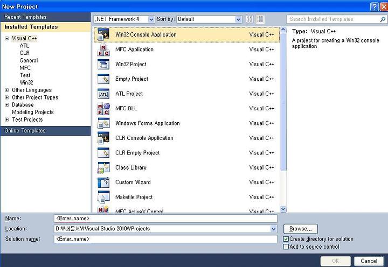Select the Custom Wizard template name
Viewport: 388px width, 267px height.
pos(133,182)
